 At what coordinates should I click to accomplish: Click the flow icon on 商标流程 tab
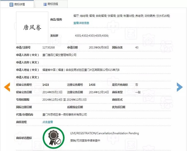[45, 4]
